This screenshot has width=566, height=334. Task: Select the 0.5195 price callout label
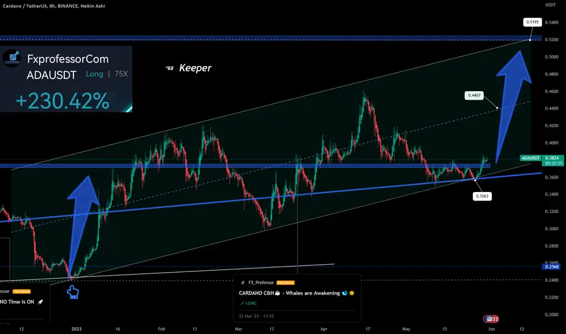(533, 22)
